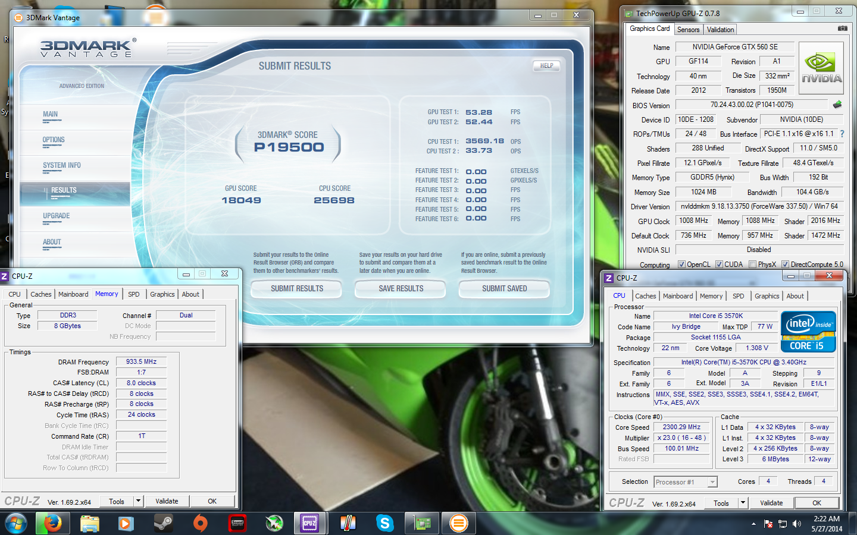Open the Caches tab in left CPU-Z window
Viewport: 857px width, 535px height.
tap(41, 294)
